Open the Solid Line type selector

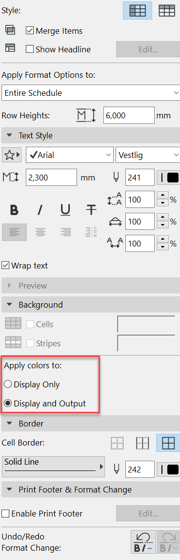click(x=54, y=467)
